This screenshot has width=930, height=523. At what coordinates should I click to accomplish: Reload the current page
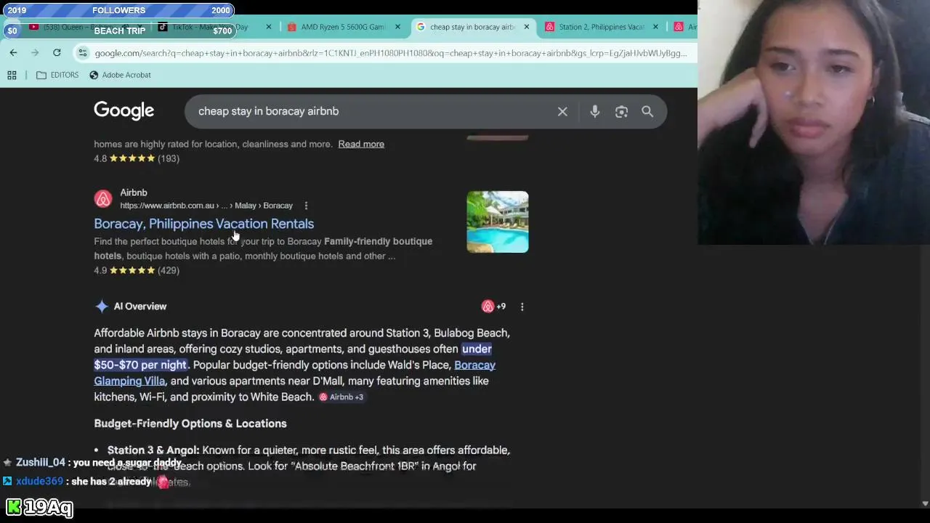pos(57,52)
